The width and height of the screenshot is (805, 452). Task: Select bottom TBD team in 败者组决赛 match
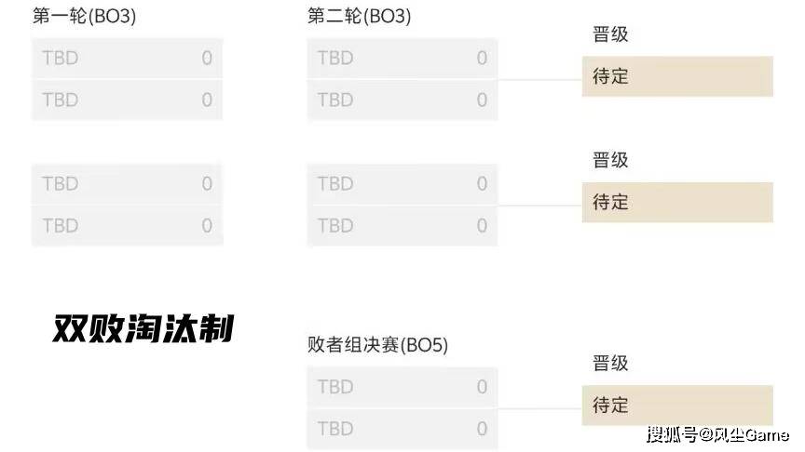tap(402, 429)
